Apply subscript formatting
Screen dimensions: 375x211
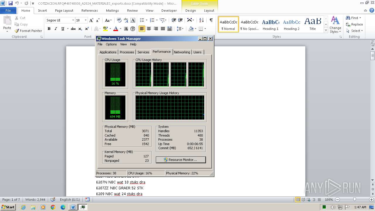click(80, 29)
